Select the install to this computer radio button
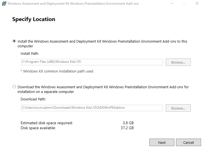Viewport: 203px width, 148px height. click(14, 41)
